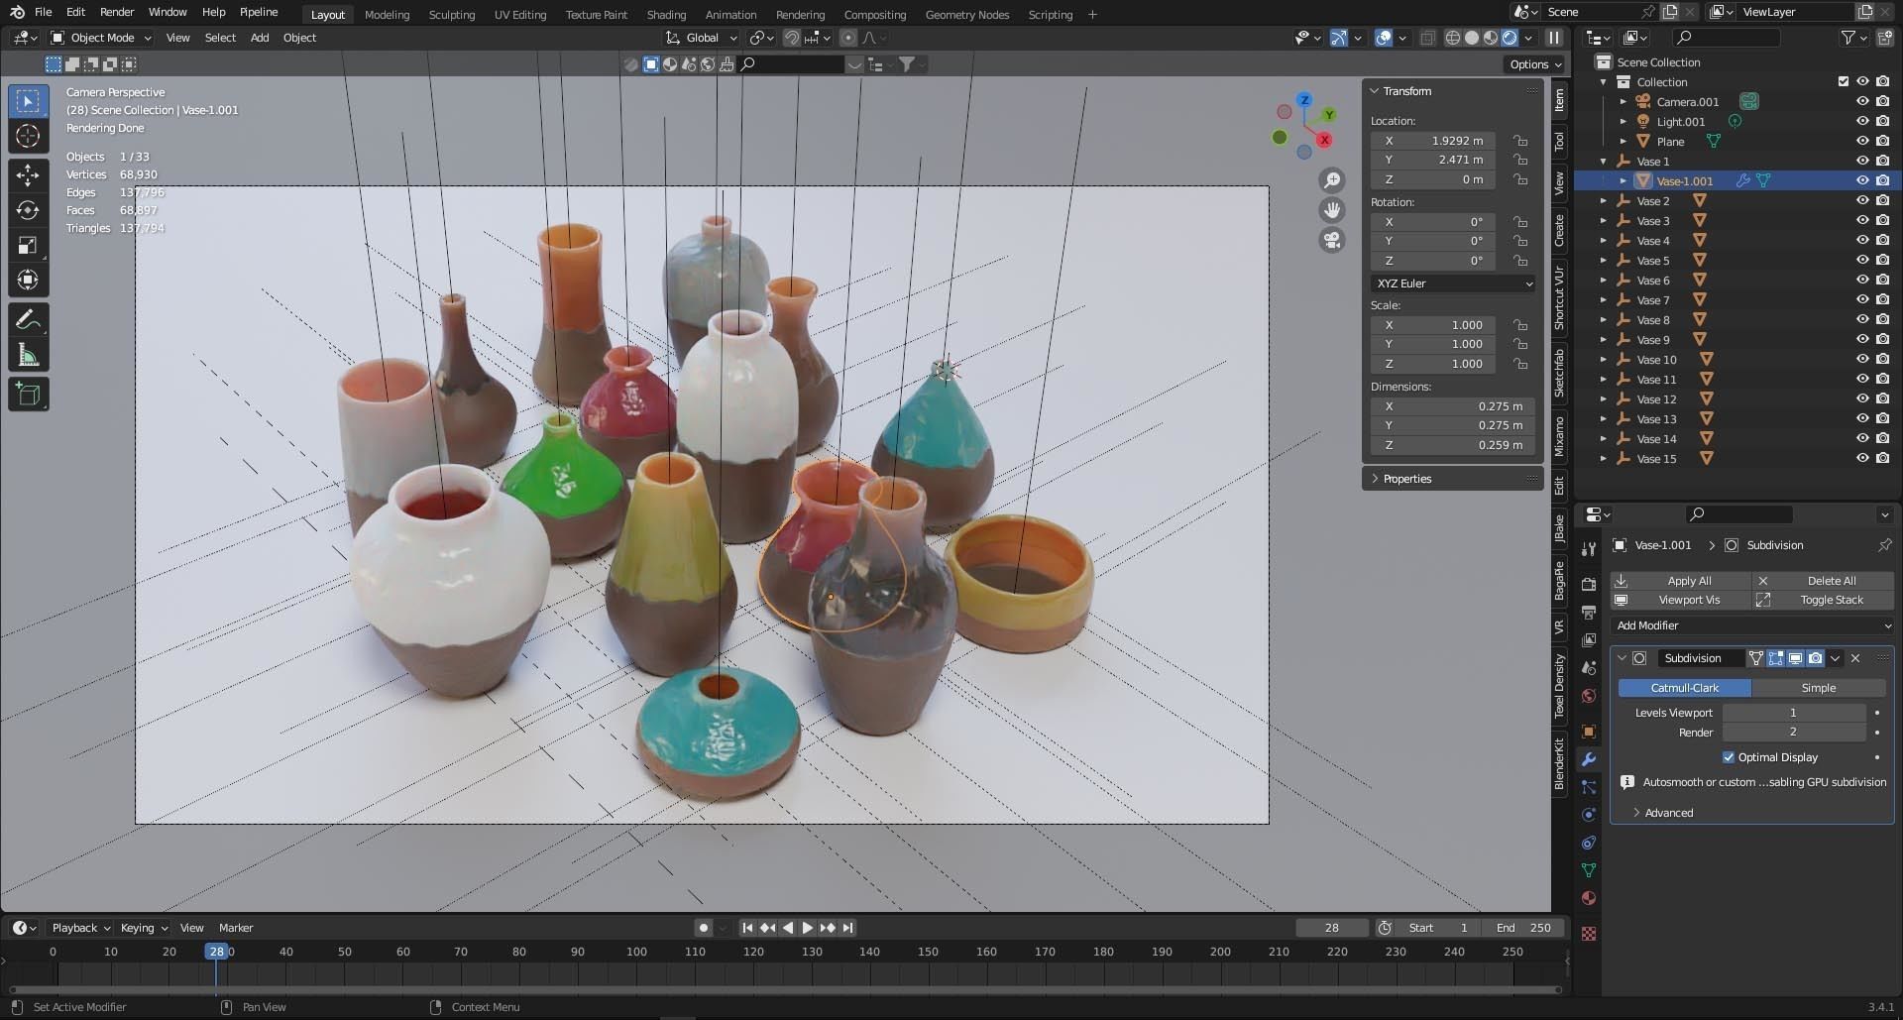Image resolution: width=1903 pixels, height=1020 pixels.
Task: Toggle the Collection exclude checkbox
Action: [x=1843, y=82]
